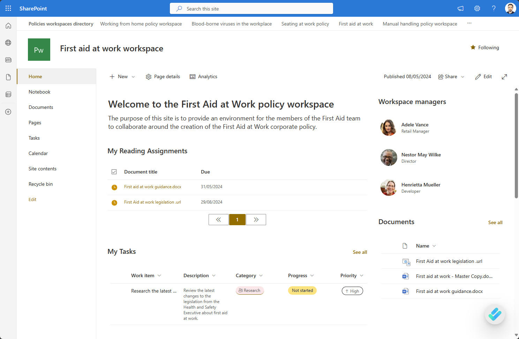Click the Not started progress status pill
This screenshot has width=519, height=339.
click(x=302, y=290)
